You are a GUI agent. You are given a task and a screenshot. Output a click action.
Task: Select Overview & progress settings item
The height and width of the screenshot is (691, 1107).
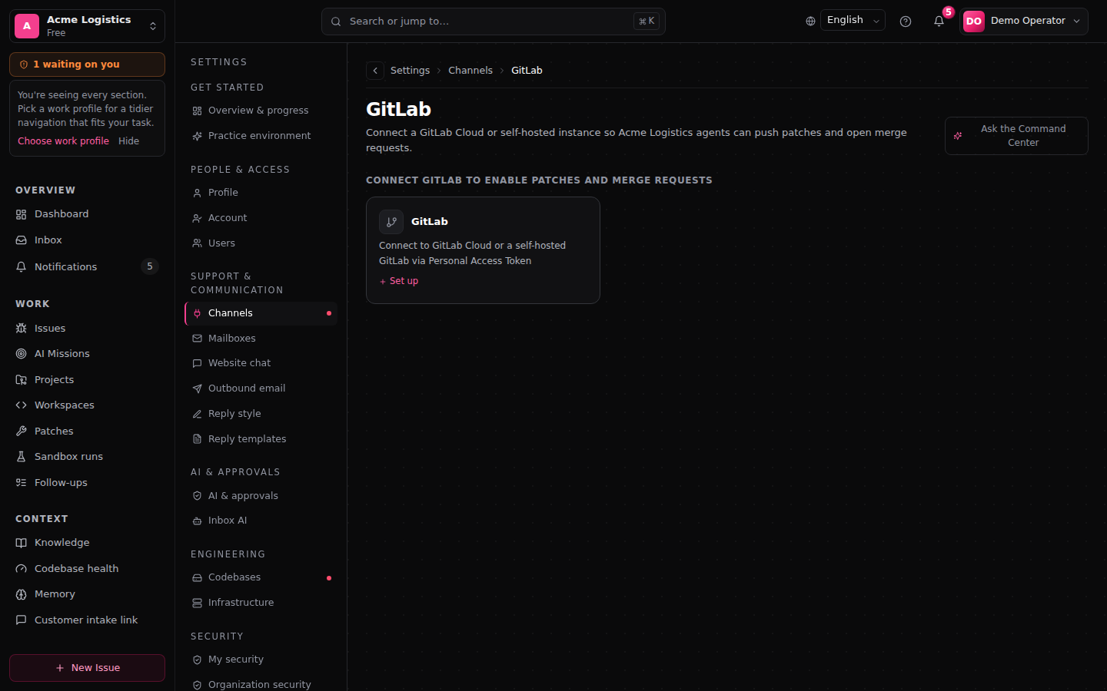point(261,111)
